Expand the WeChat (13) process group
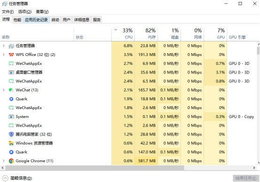This screenshot has width=260, height=182. pos(4,90)
